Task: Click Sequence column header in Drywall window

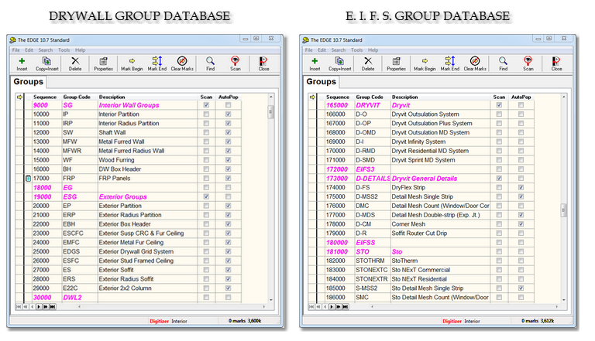Action: point(45,97)
